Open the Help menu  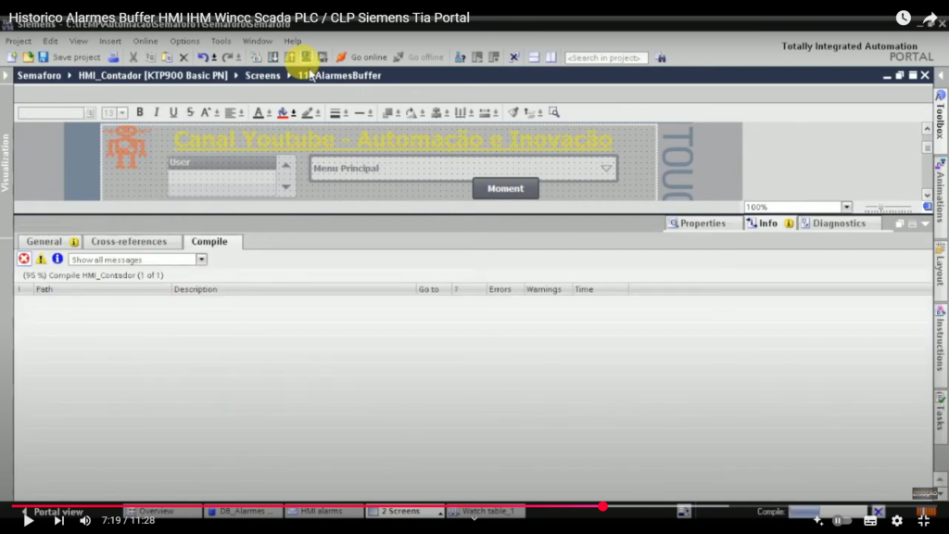click(x=293, y=41)
